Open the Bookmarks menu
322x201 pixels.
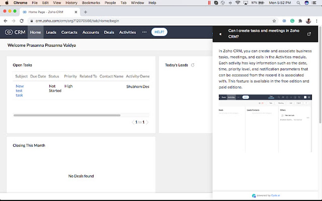click(x=91, y=3)
